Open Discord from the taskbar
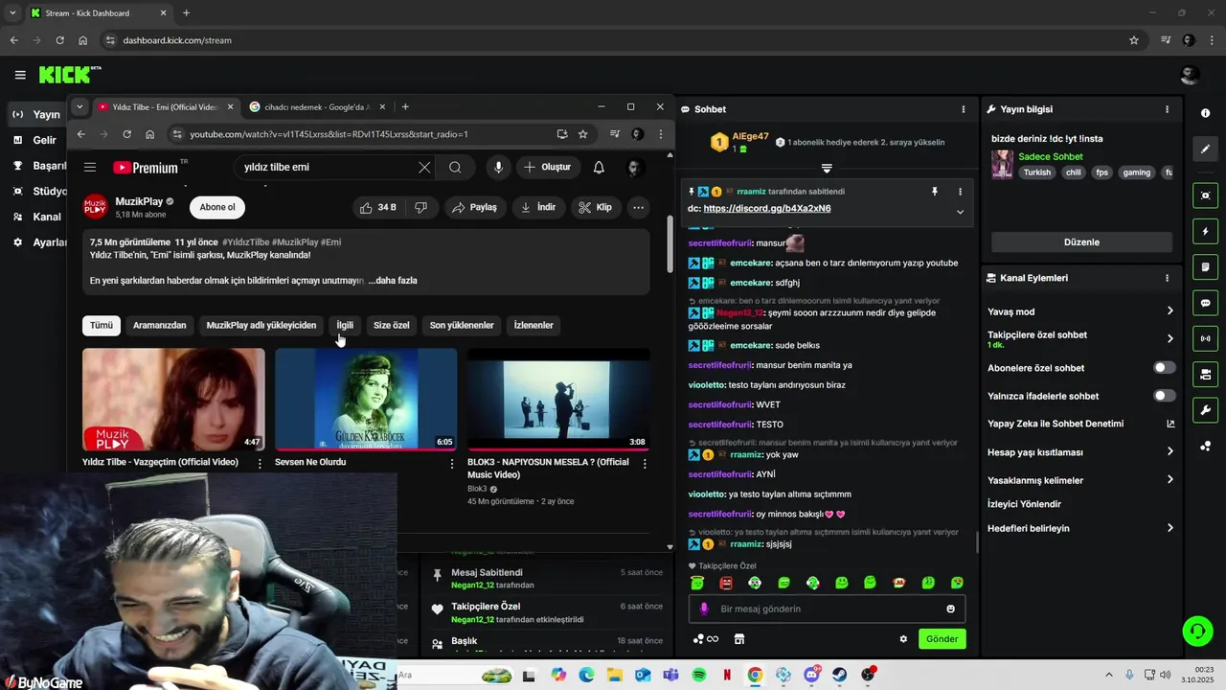The height and width of the screenshot is (690, 1226). pyautogui.click(x=812, y=675)
